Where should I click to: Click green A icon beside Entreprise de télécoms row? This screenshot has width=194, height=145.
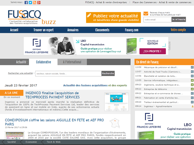click(192, 89)
